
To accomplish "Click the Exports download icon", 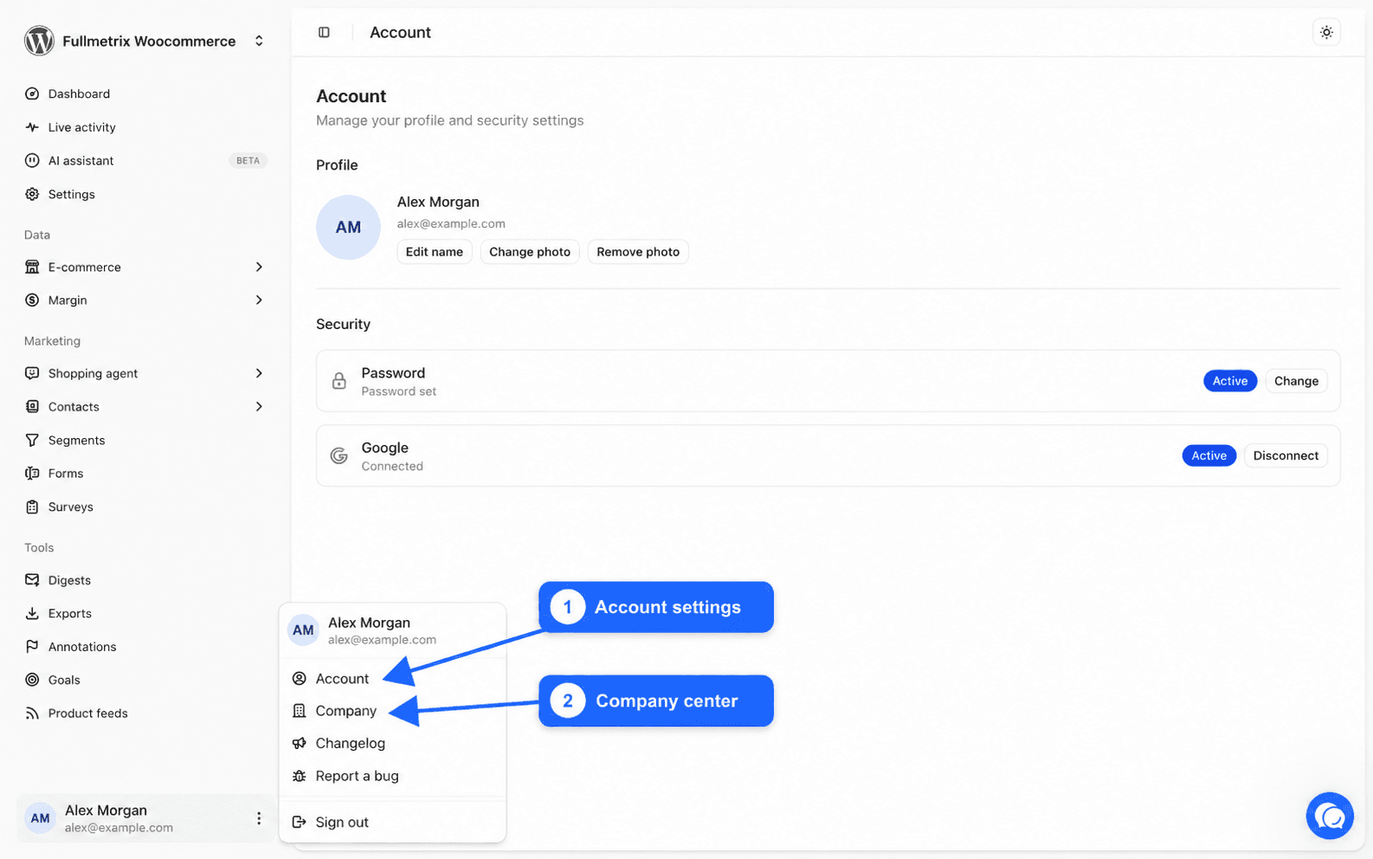I will 32,613.
